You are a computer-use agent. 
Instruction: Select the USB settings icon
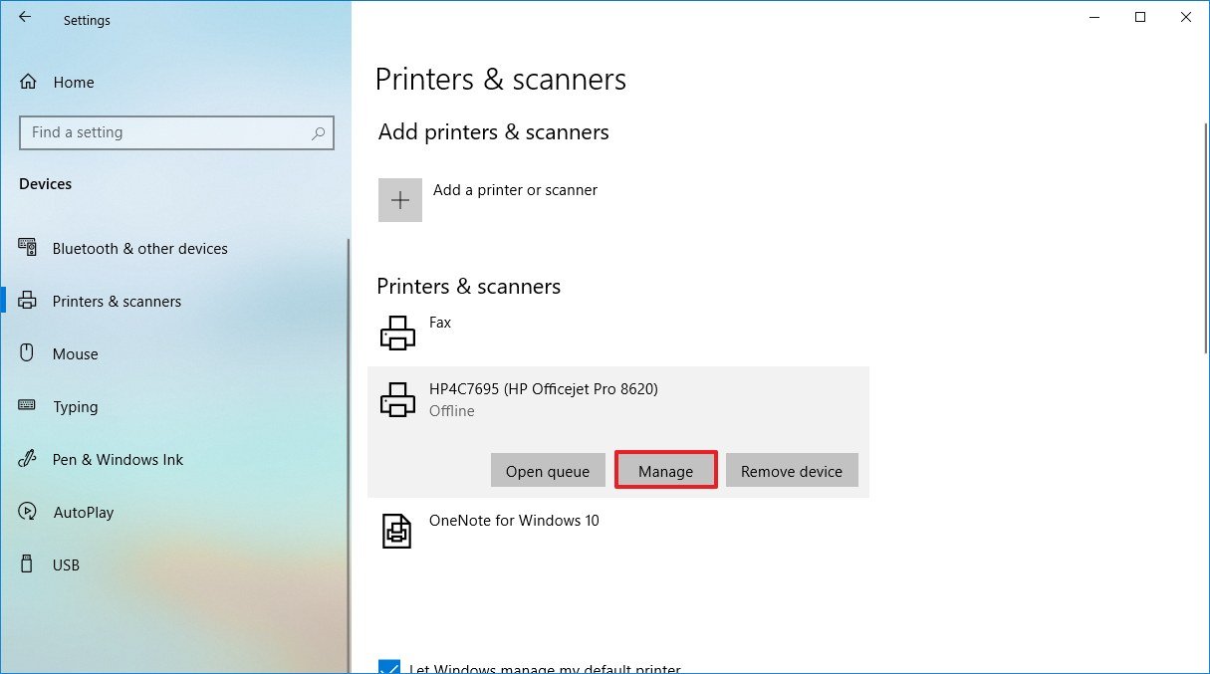click(28, 564)
